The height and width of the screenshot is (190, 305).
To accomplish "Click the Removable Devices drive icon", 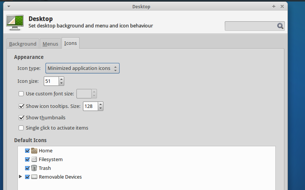I will pos(34,177).
